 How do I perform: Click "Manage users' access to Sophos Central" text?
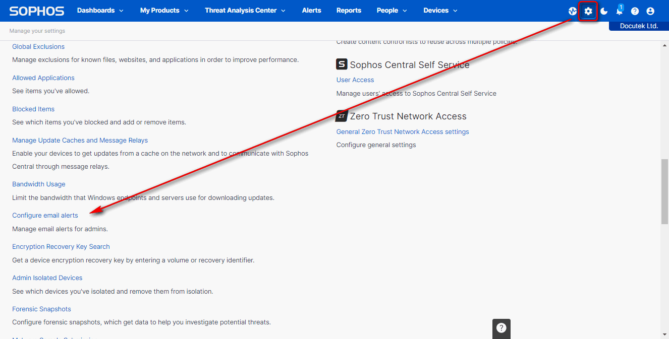(416, 93)
